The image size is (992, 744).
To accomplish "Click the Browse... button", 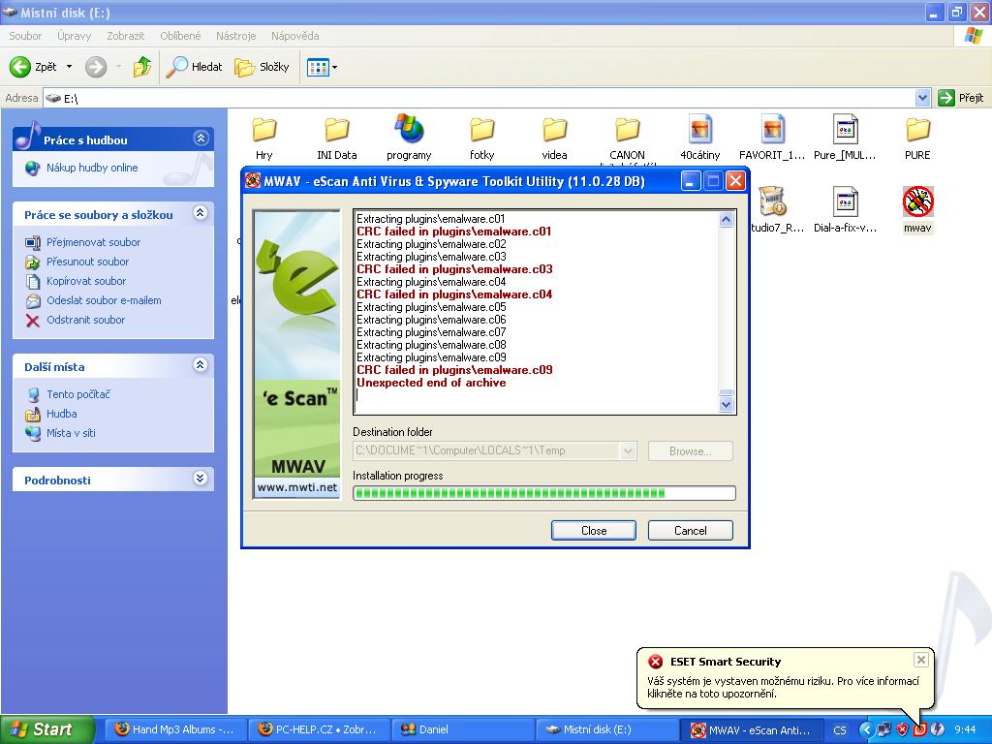I will [690, 451].
